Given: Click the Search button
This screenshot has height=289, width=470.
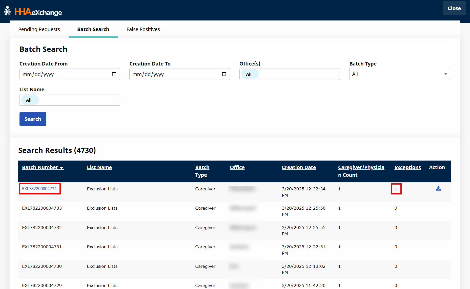Looking at the screenshot, I should (x=33, y=119).
